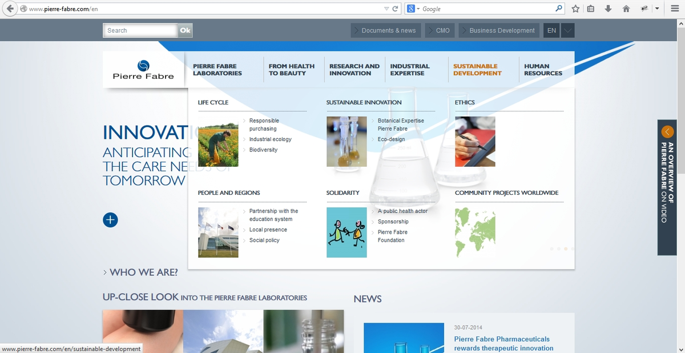Click the search magnifier in Google box
The height and width of the screenshot is (353, 685).
click(559, 9)
